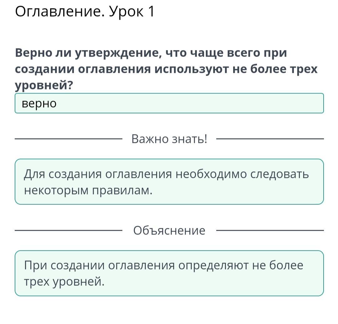The width and height of the screenshot is (338, 324).
Task: Click the phrase некоторым правилам in the tip box
Action: tap(88, 190)
